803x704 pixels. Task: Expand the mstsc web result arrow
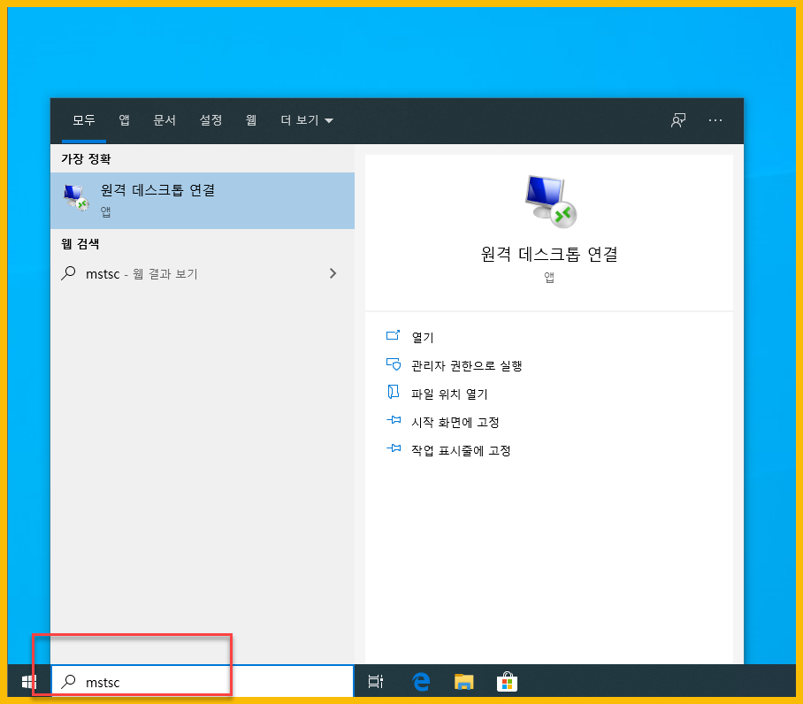(333, 273)
